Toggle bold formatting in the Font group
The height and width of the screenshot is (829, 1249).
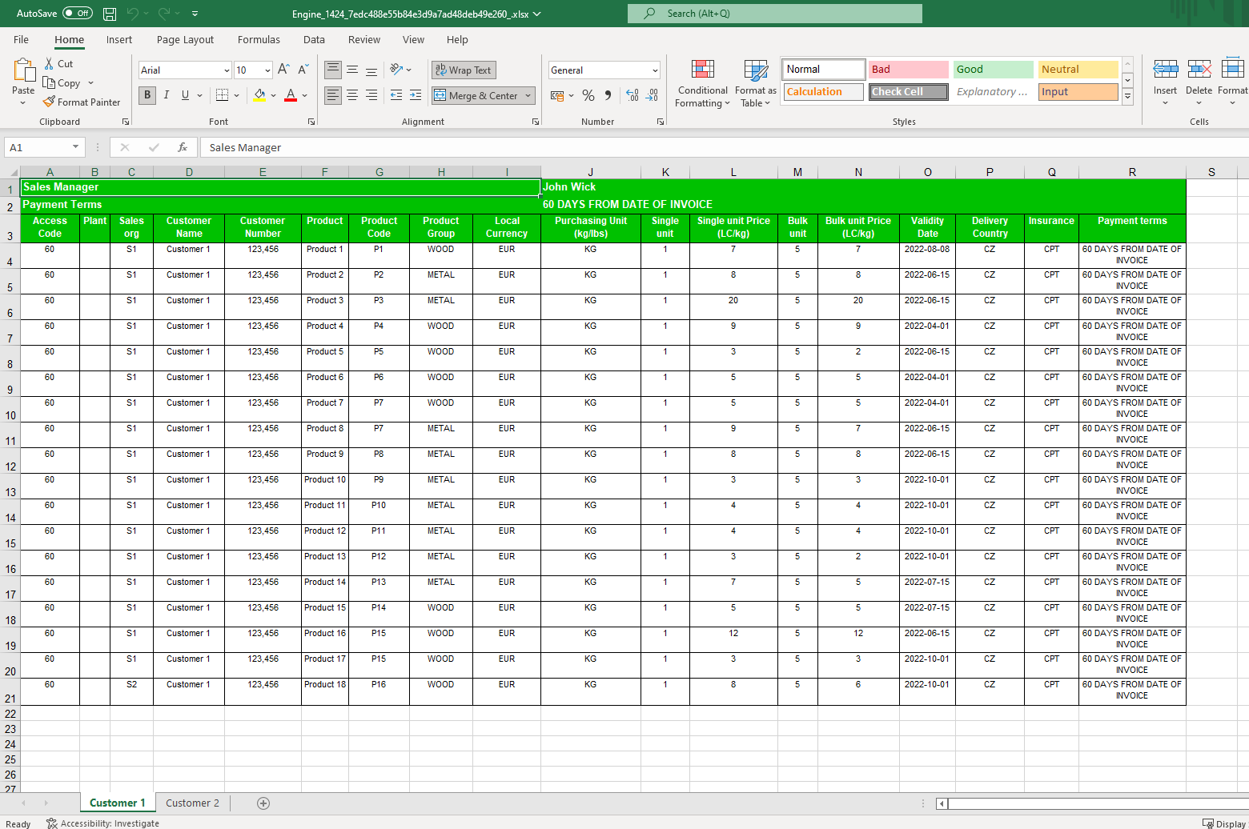click(147, 95)
